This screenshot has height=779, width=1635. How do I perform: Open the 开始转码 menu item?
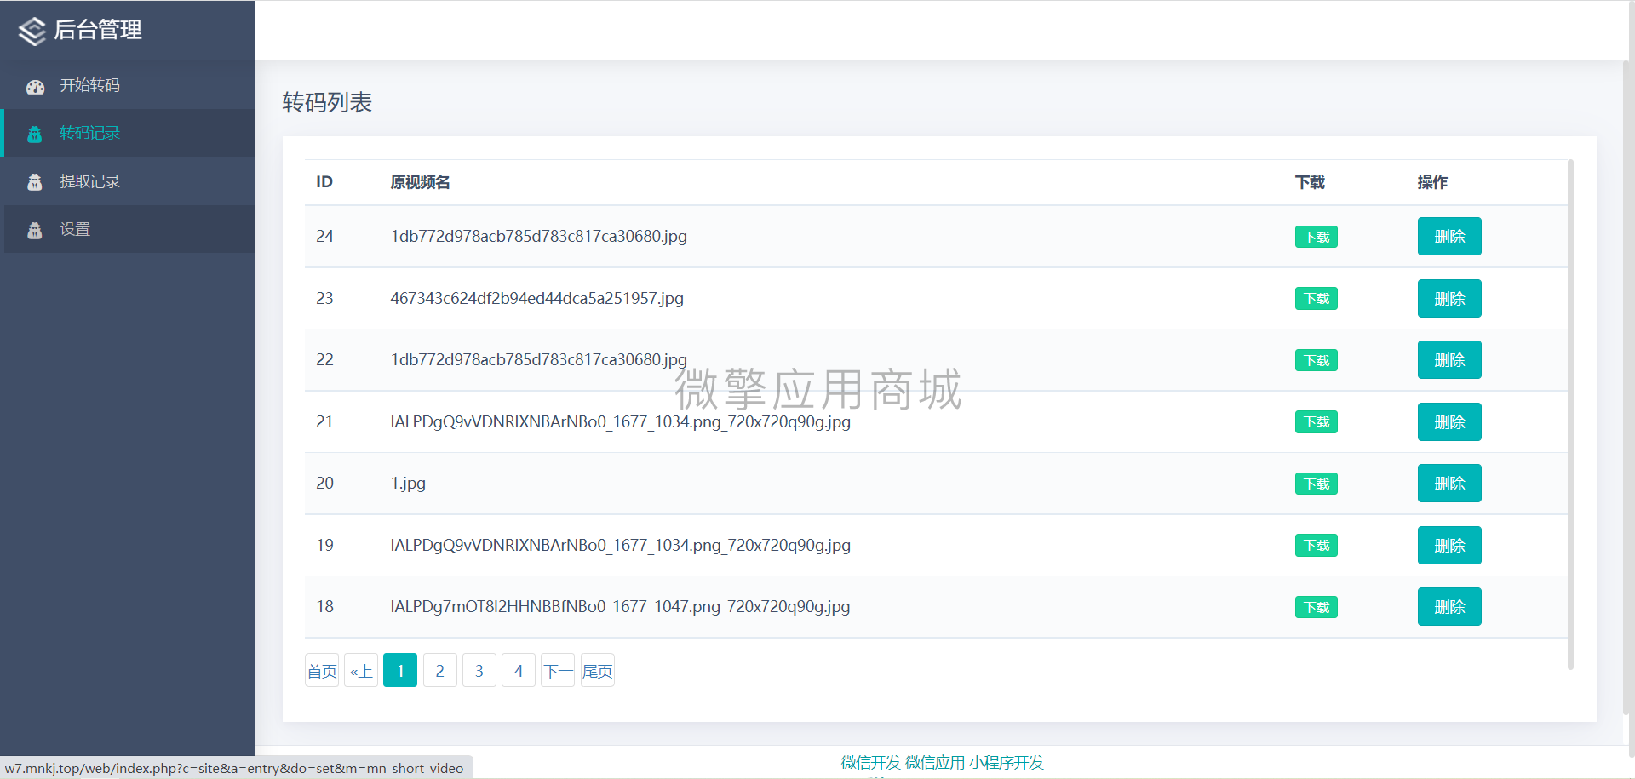tap(128, 85)
